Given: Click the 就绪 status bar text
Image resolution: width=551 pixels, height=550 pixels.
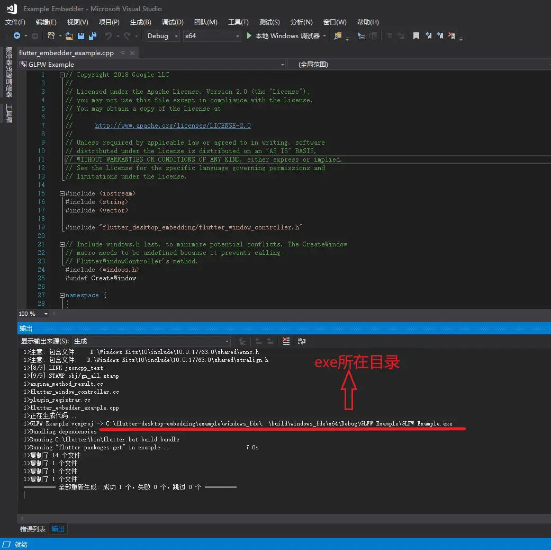Looking at the screenshot, I should click(21, 544).
